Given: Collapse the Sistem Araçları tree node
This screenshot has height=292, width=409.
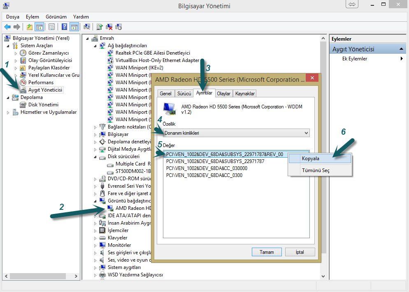Looking at the screenshot, I should (x=8, y=46).
